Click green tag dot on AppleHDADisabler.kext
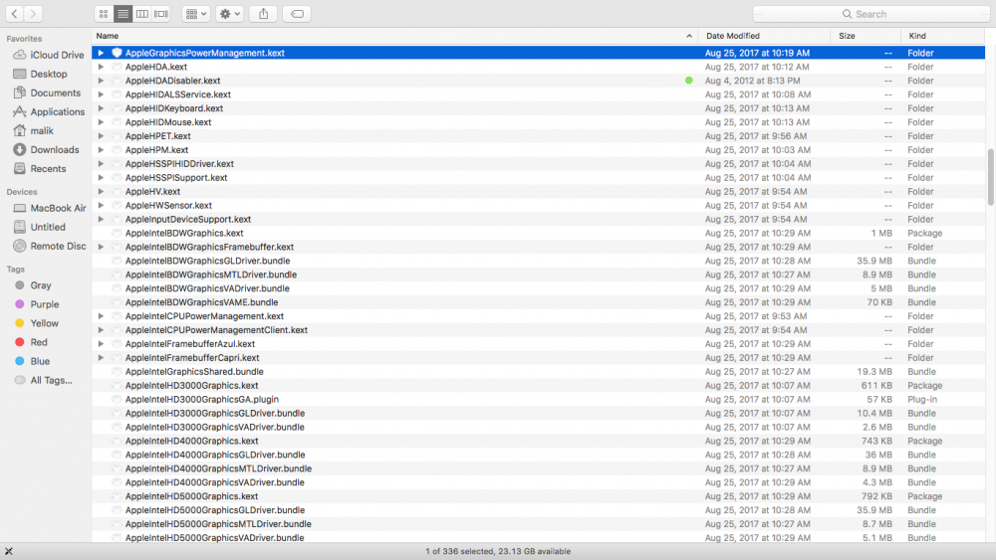This screenshot has height=560, width=996. (x=689, y=81)
